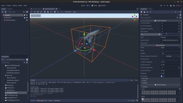Viewport: 183px width, 103px height.
Task: Create a new resource in the Inspector
Action: tap(142, 12)
